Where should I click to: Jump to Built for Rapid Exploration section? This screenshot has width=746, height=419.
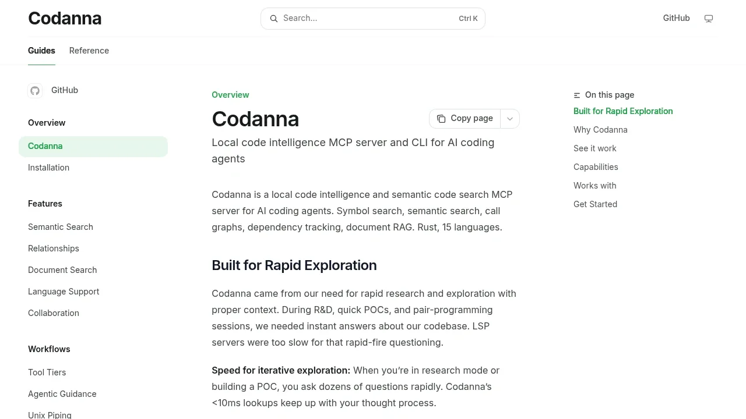pos(623,111)
